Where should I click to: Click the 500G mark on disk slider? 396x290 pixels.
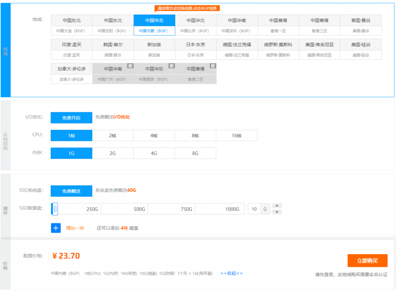[139, 209]
